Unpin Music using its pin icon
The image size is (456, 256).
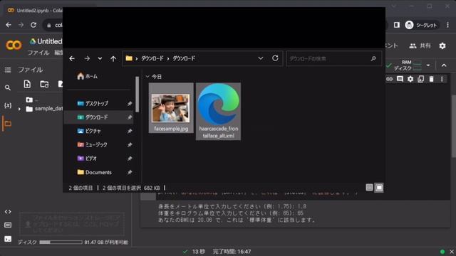tap(130, 145)
